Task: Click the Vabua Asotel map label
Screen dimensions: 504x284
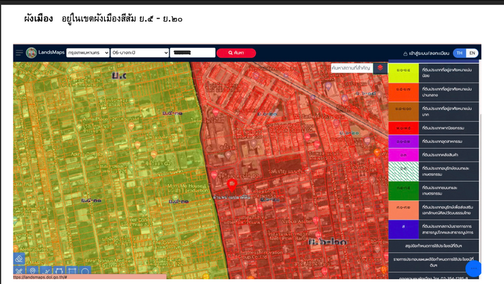Action: click(x=296, y=222)
